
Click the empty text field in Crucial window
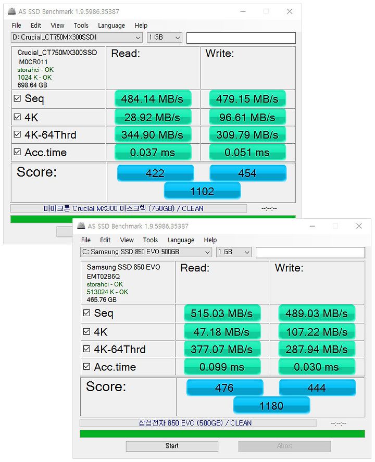coord(241,38)
